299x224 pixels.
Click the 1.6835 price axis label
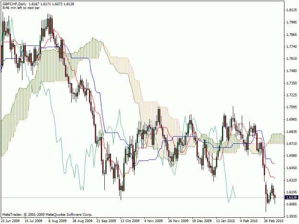point(292,132)
